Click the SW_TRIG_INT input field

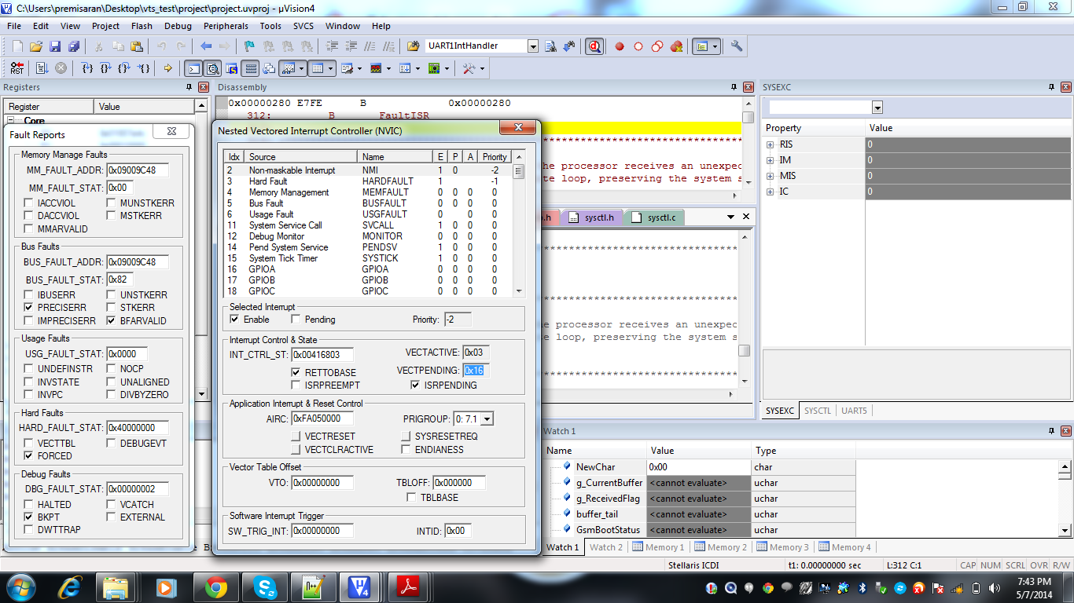click(x=322, y=531)
